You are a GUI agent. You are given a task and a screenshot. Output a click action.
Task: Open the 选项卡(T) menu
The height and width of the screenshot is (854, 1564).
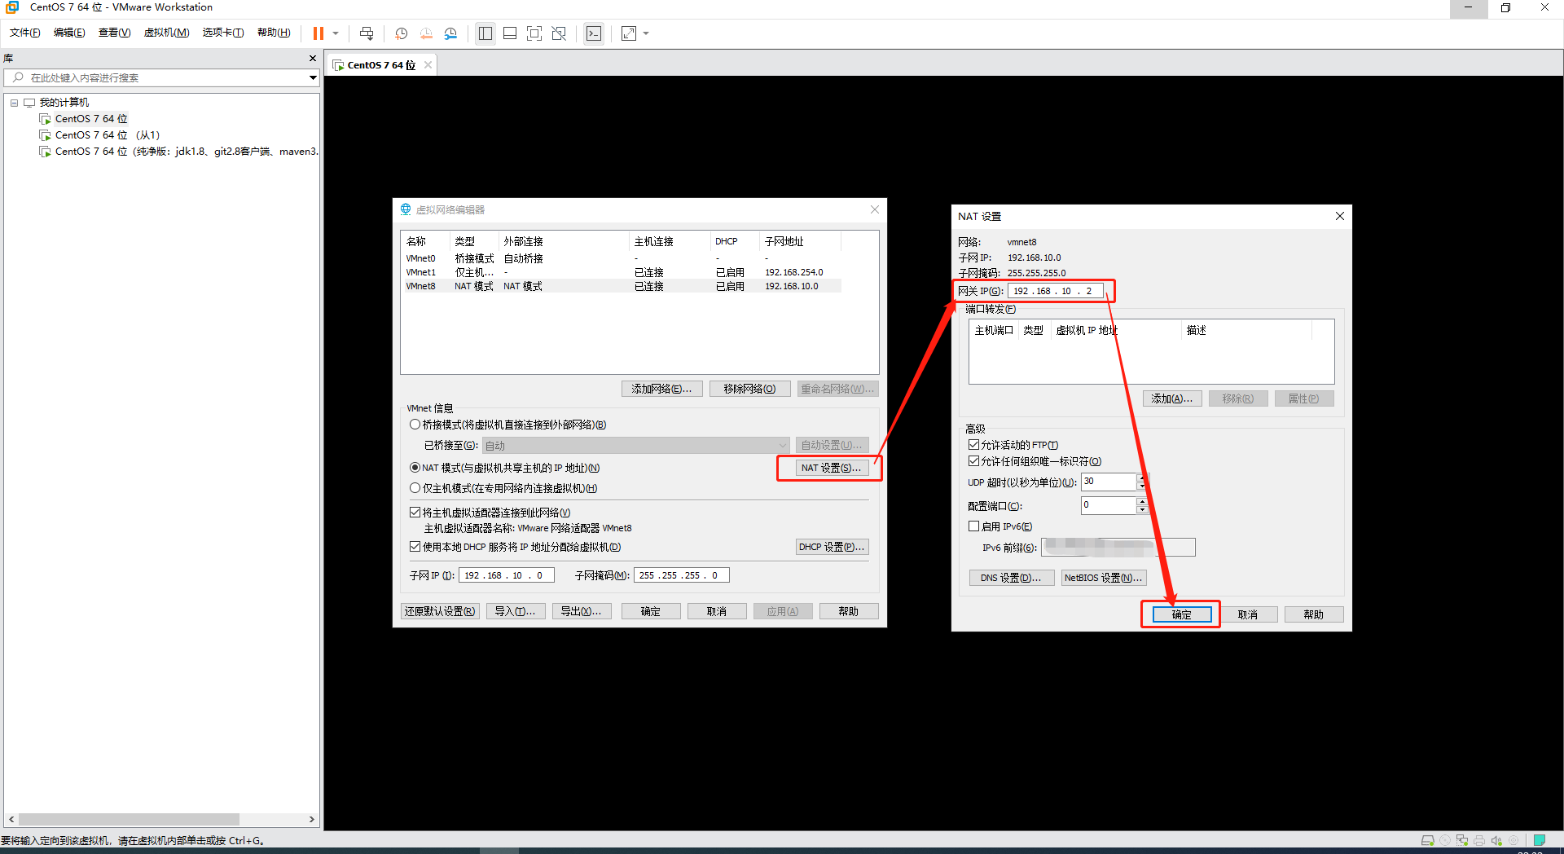pos(223,33)
